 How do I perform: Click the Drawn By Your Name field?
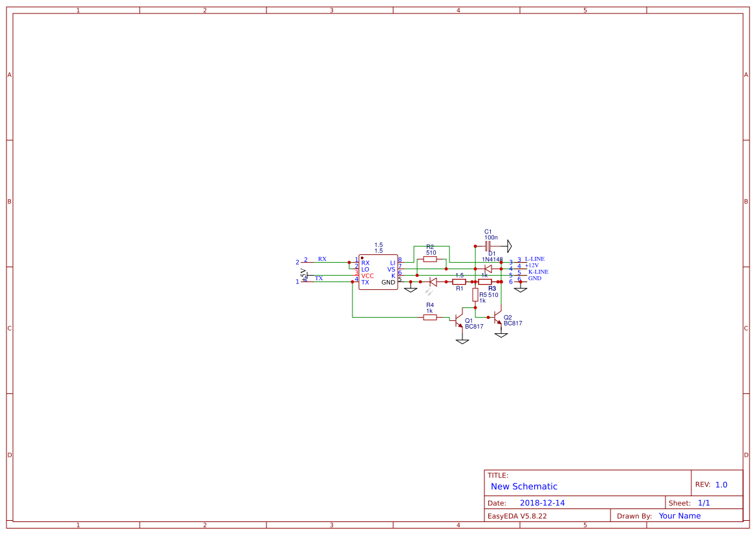coord(679,516)
